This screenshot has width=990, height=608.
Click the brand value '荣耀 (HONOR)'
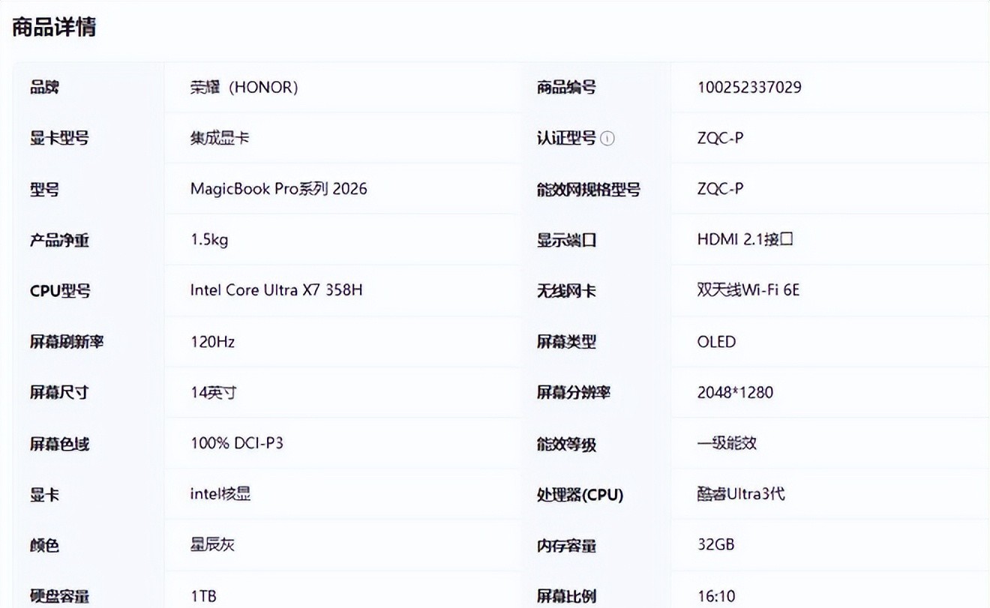pyautogui.click(x=244, y=88)
